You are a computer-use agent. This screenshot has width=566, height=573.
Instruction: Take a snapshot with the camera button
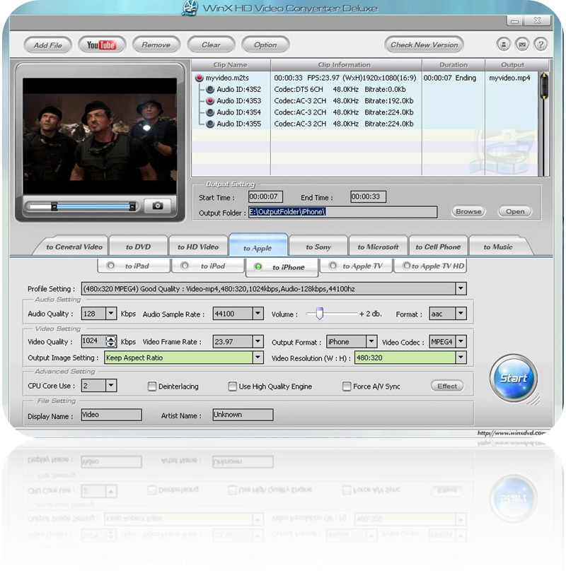pyautogui.click(x=158, y=206)
